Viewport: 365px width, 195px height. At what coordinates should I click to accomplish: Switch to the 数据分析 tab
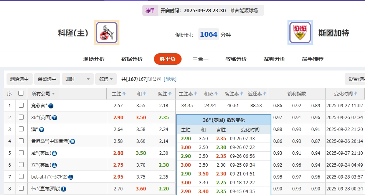[x=132, y=59]
